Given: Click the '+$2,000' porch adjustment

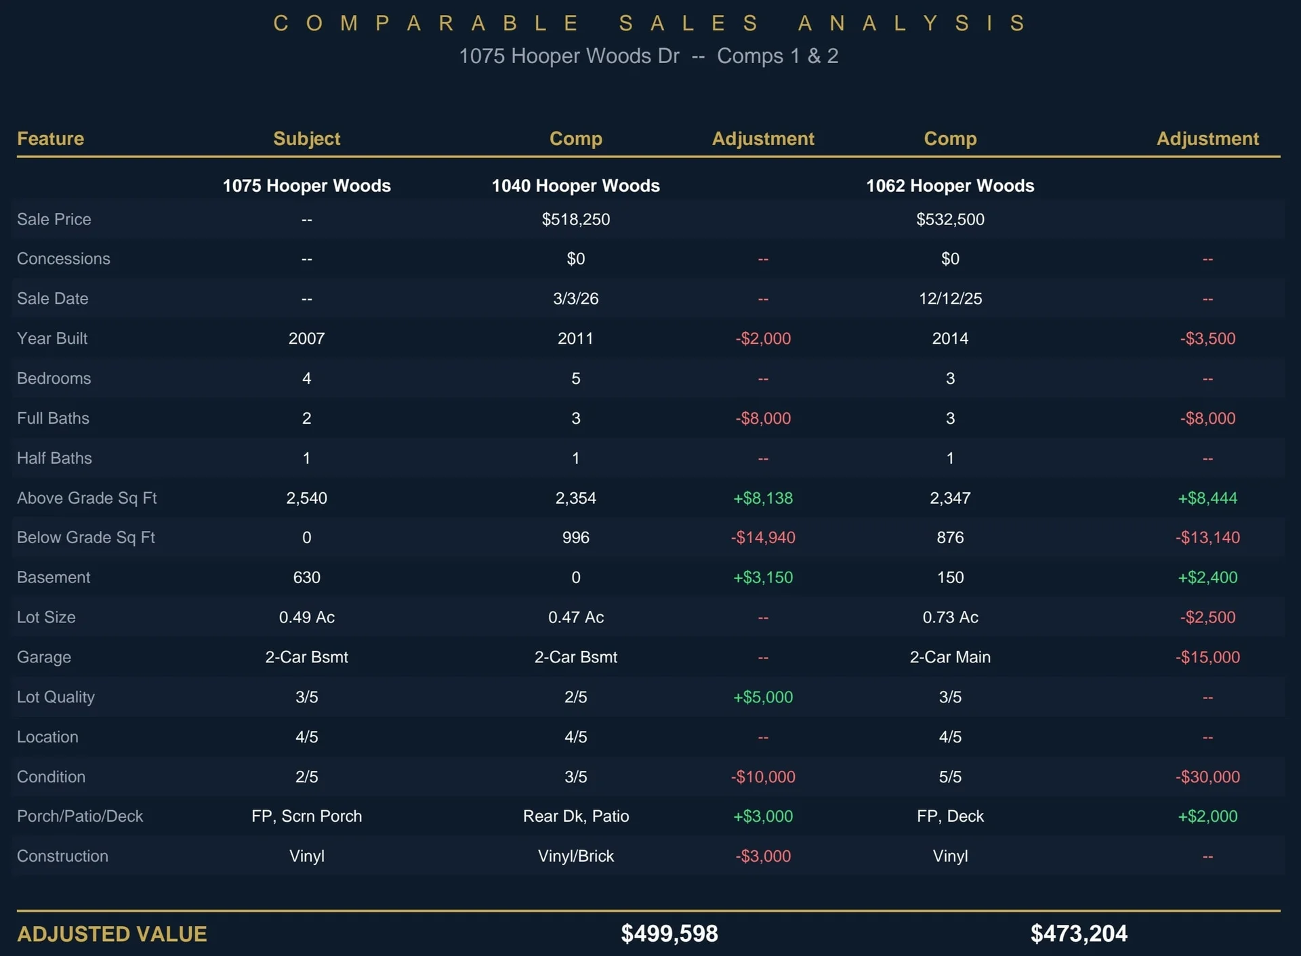Looking at the screenshot, I should pos(1207,816).
